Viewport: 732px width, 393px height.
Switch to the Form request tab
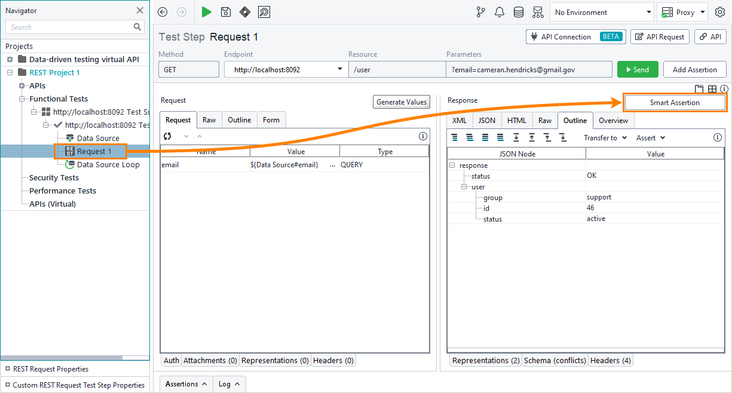tap(271, 119)
